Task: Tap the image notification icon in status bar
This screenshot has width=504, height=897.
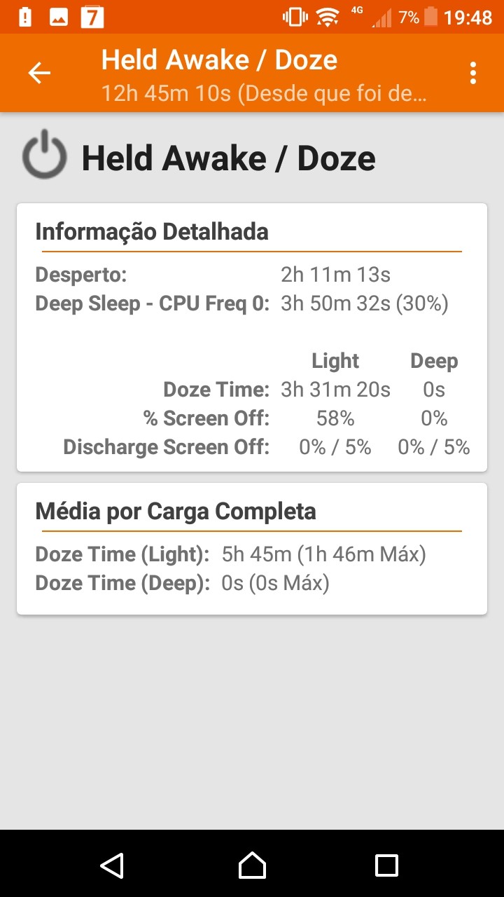Action: (x=59, y=17)
